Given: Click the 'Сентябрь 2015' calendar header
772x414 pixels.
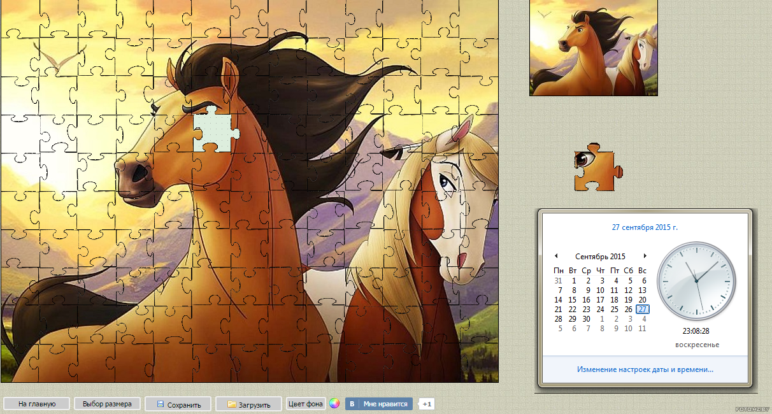Looking at the screenshot, I should point(600,257).
